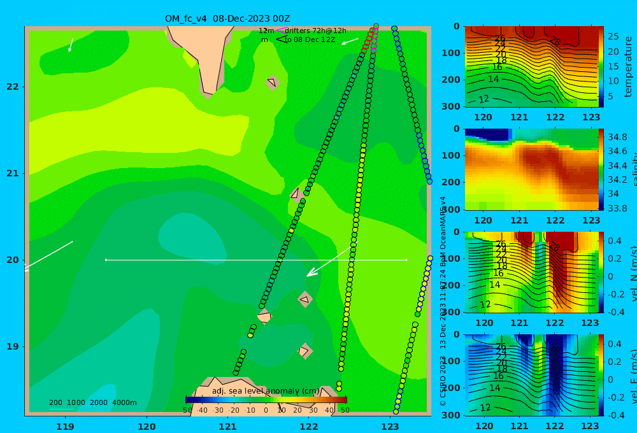Image resolution: width=637 pixels, height=433 pixels.
Task: Click the western endpoint of the white transect line
Action: coord(106,260)
